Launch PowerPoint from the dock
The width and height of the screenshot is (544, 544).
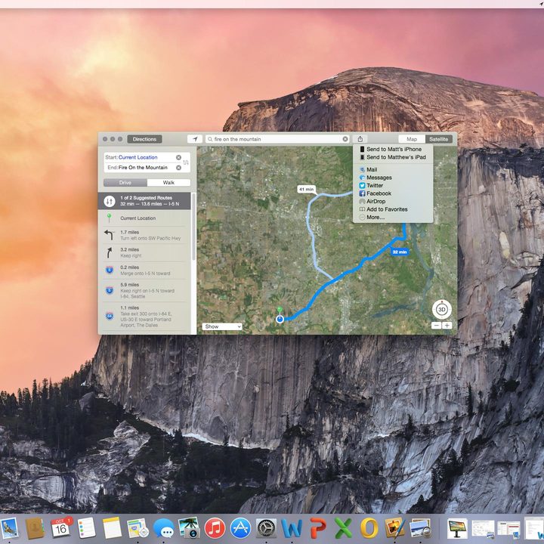pos(317,528)
